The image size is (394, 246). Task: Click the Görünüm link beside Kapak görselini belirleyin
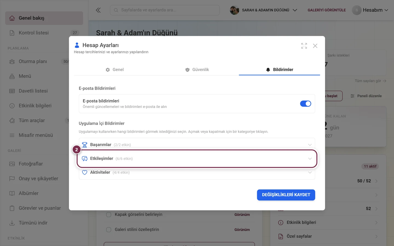pyautogui.click(x=242, y=215)
